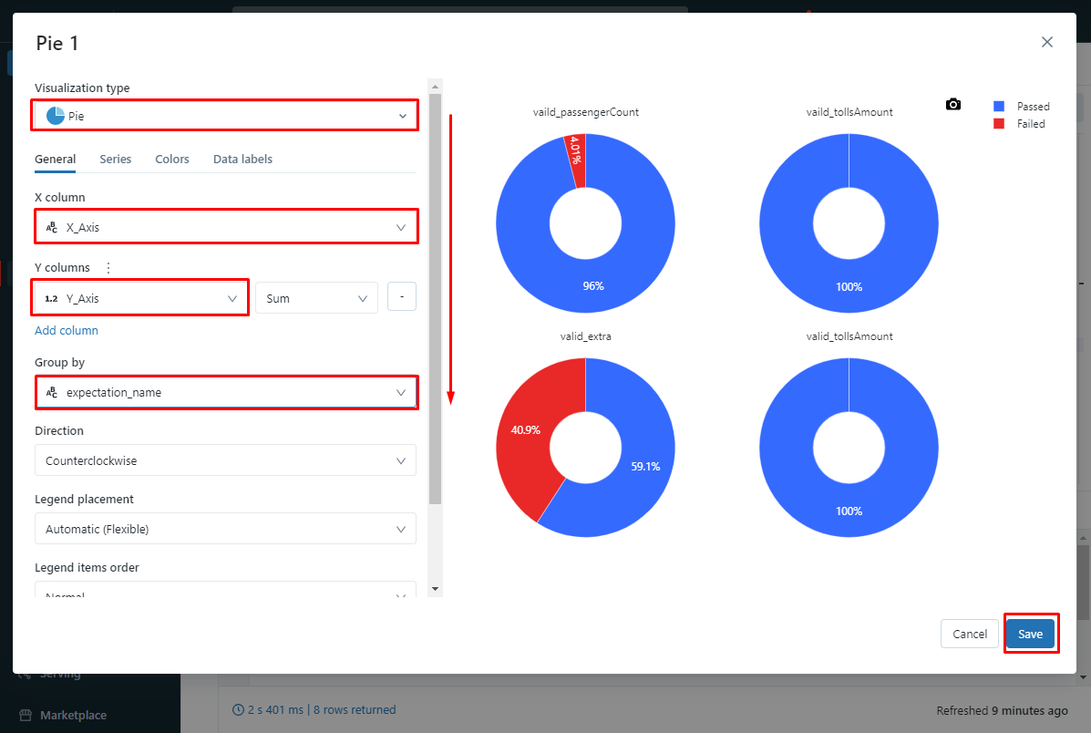The image size is (1091, 733).
Task: Click the valid_tollsAmount bottom pie chart
Action: [x=849, y=510]
